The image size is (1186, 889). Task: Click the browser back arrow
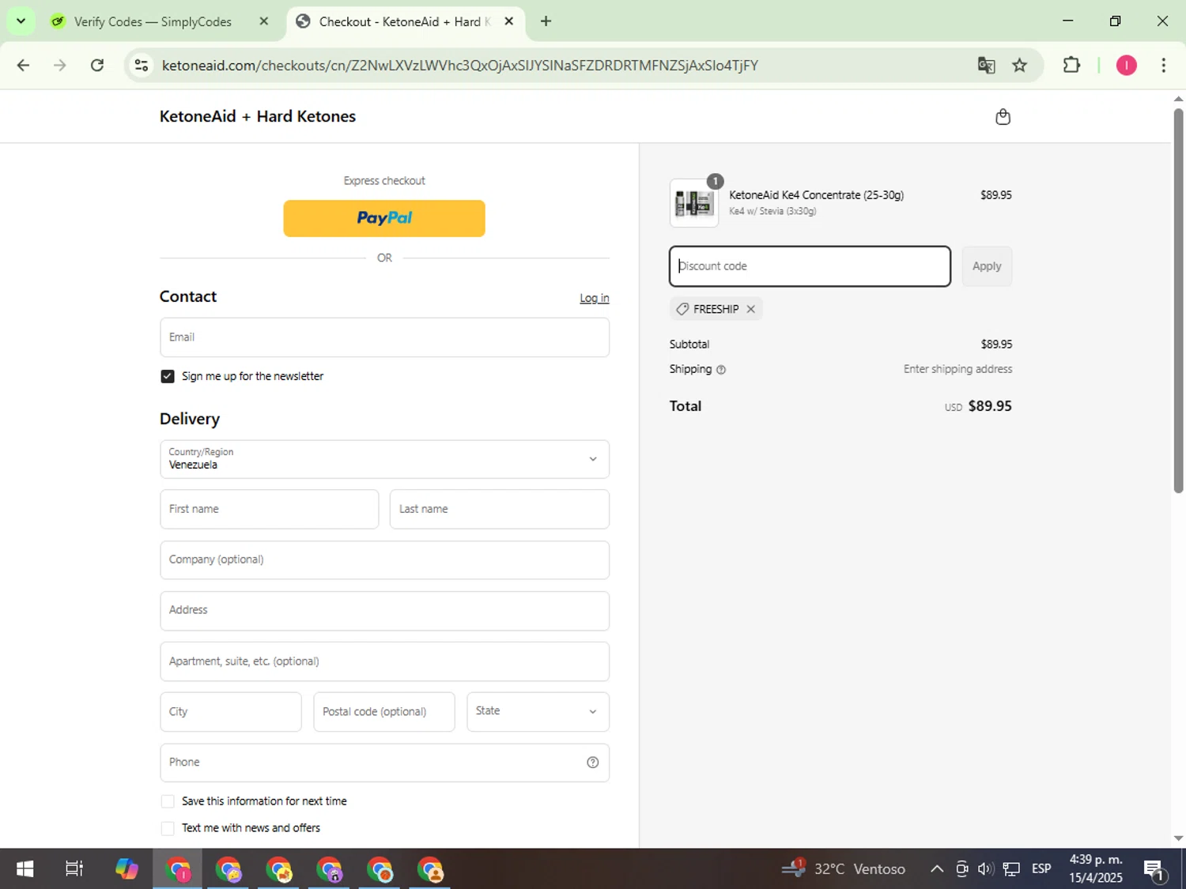pos(23,66)
